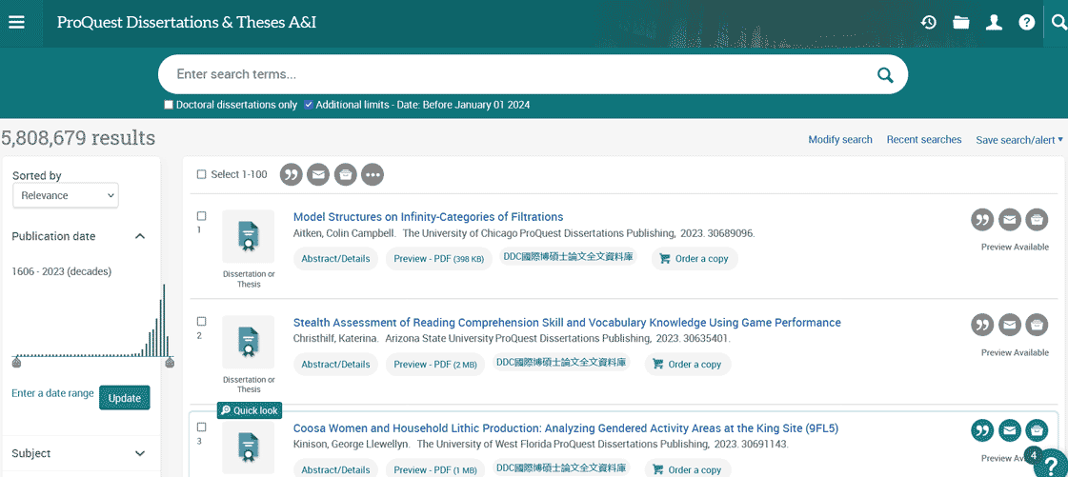
Task: Cite the Stealth Assessment of Reading result
Action: click(982, 326)
